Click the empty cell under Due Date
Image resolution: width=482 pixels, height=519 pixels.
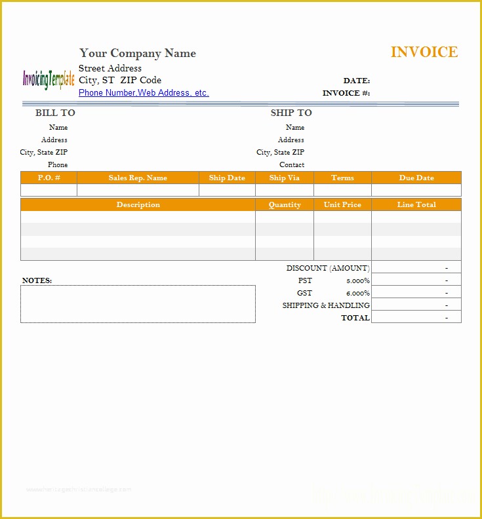pyautogui.click(x=416, y=190)
